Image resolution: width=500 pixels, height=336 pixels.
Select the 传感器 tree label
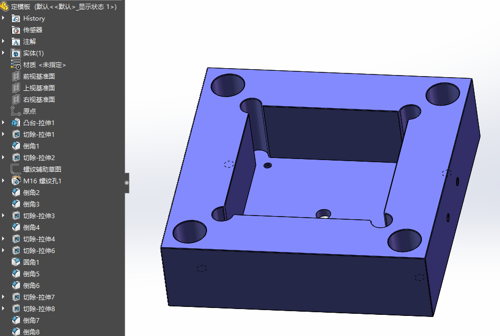[33, 30]
